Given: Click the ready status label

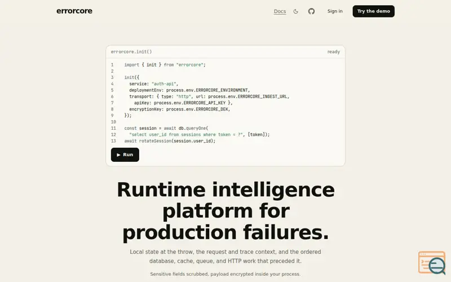Looking at the screenshot, I should [x=333, y=52].
